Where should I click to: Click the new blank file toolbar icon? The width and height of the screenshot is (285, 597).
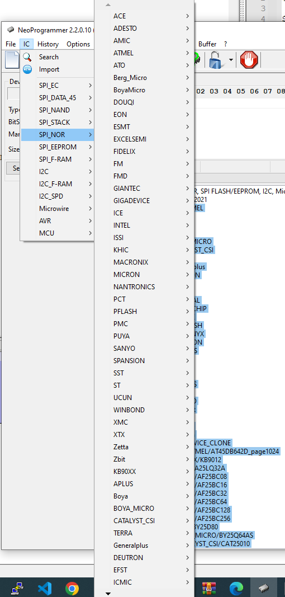[x=11, y=60]
